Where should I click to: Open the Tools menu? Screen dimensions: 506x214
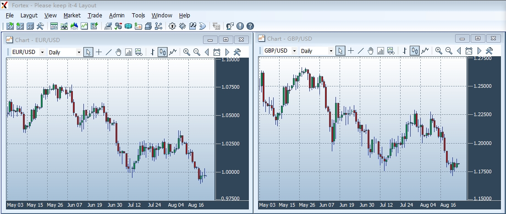pyautogui.click(x=138, y=16)
